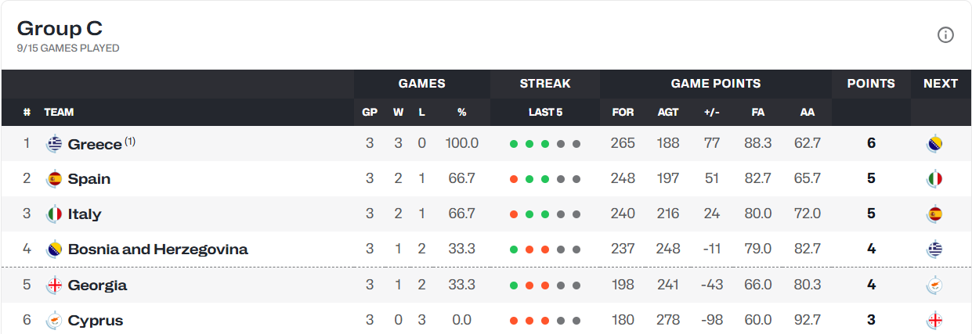This screenshot has width=972, height=334.
Task: Open Spain's next opponent Italy flag icon
Action: coord(934,179)
